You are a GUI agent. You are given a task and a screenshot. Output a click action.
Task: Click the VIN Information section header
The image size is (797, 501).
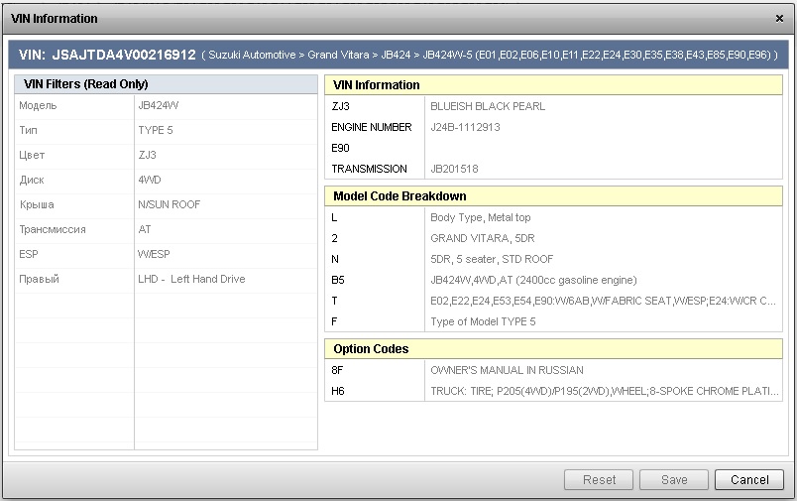pos(553,85)
